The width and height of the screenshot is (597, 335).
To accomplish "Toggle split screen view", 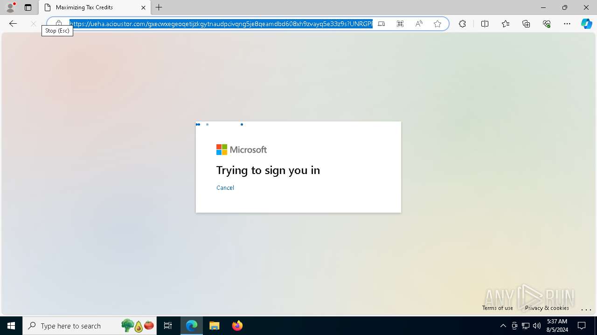I will [485, 24].
